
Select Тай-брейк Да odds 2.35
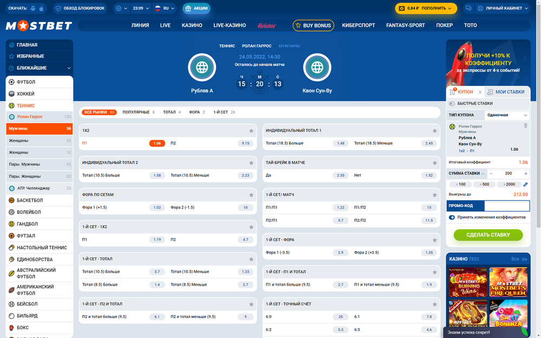tap(340, 175)
